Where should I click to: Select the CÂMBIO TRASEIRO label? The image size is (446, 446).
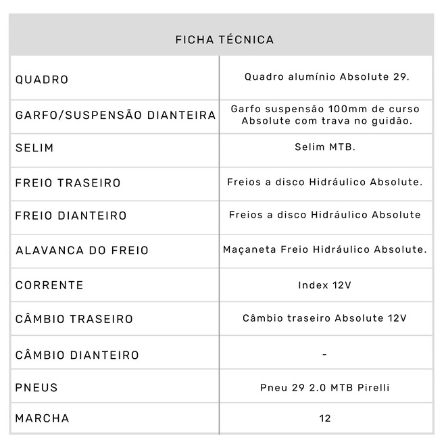(x=74, y=319)
